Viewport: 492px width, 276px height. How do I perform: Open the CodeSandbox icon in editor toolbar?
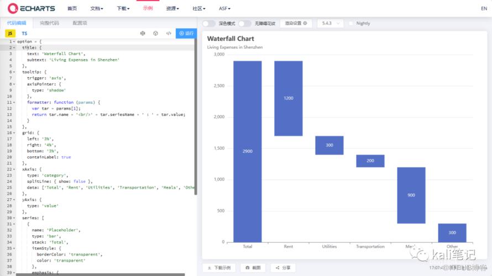(x=143, y=33)
